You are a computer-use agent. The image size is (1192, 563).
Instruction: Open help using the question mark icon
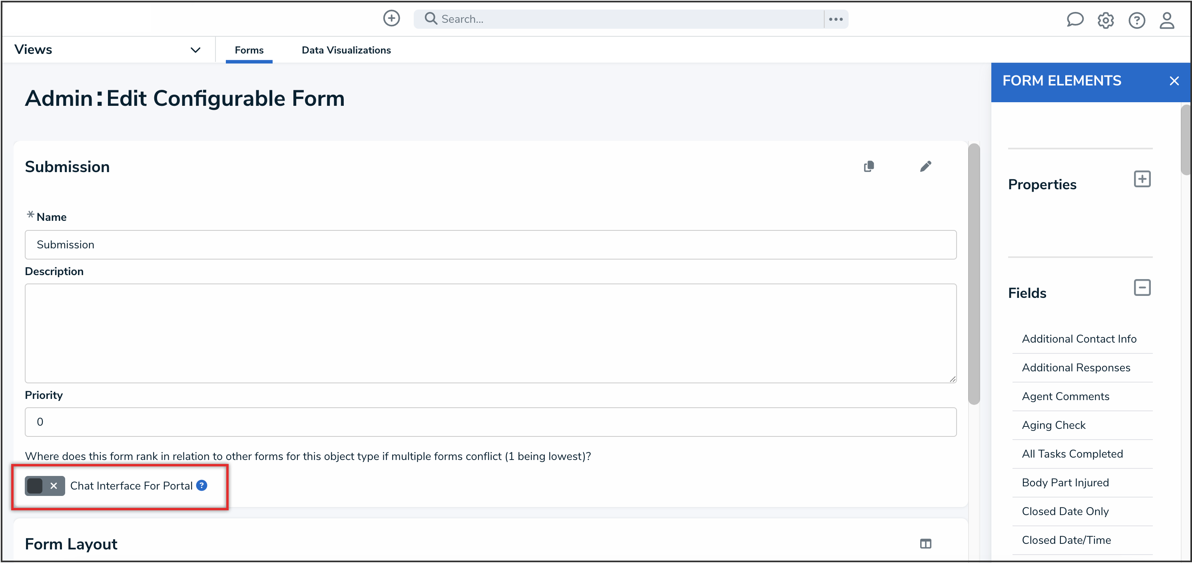[1137, 20]
